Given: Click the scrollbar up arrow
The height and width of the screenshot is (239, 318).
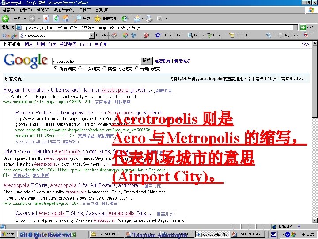Looking at the screenshot, I should coord(314,43).
